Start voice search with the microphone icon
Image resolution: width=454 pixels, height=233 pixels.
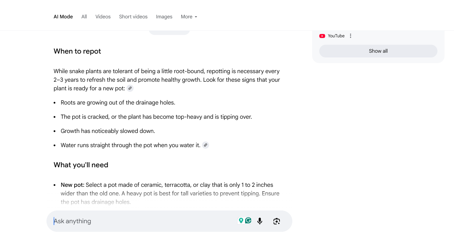(260, 221)
